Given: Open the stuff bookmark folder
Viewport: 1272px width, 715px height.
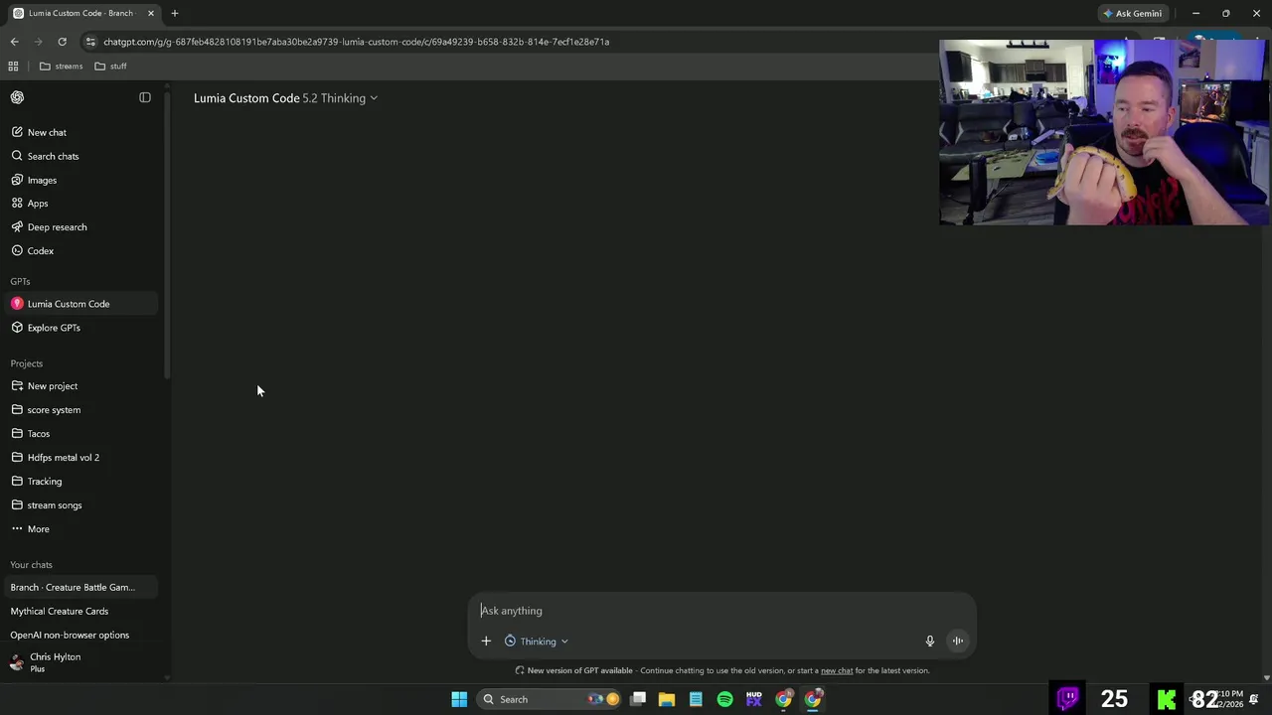Looking at the screenshot, I should [110, 67].
